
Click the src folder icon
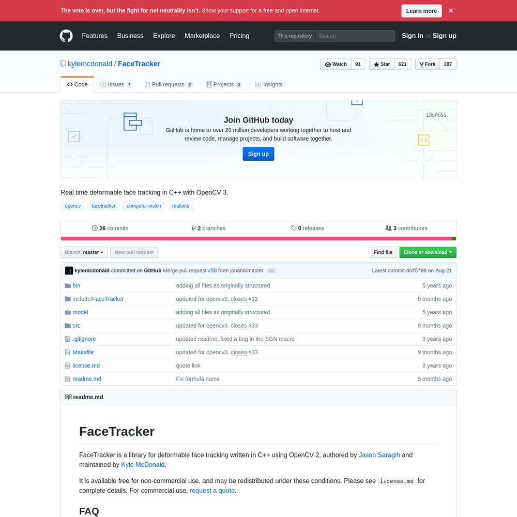(68, 325)
